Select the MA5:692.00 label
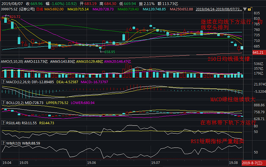 [54, 9]
